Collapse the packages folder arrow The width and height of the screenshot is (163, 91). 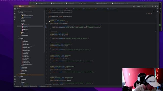(x=20, y=40)
